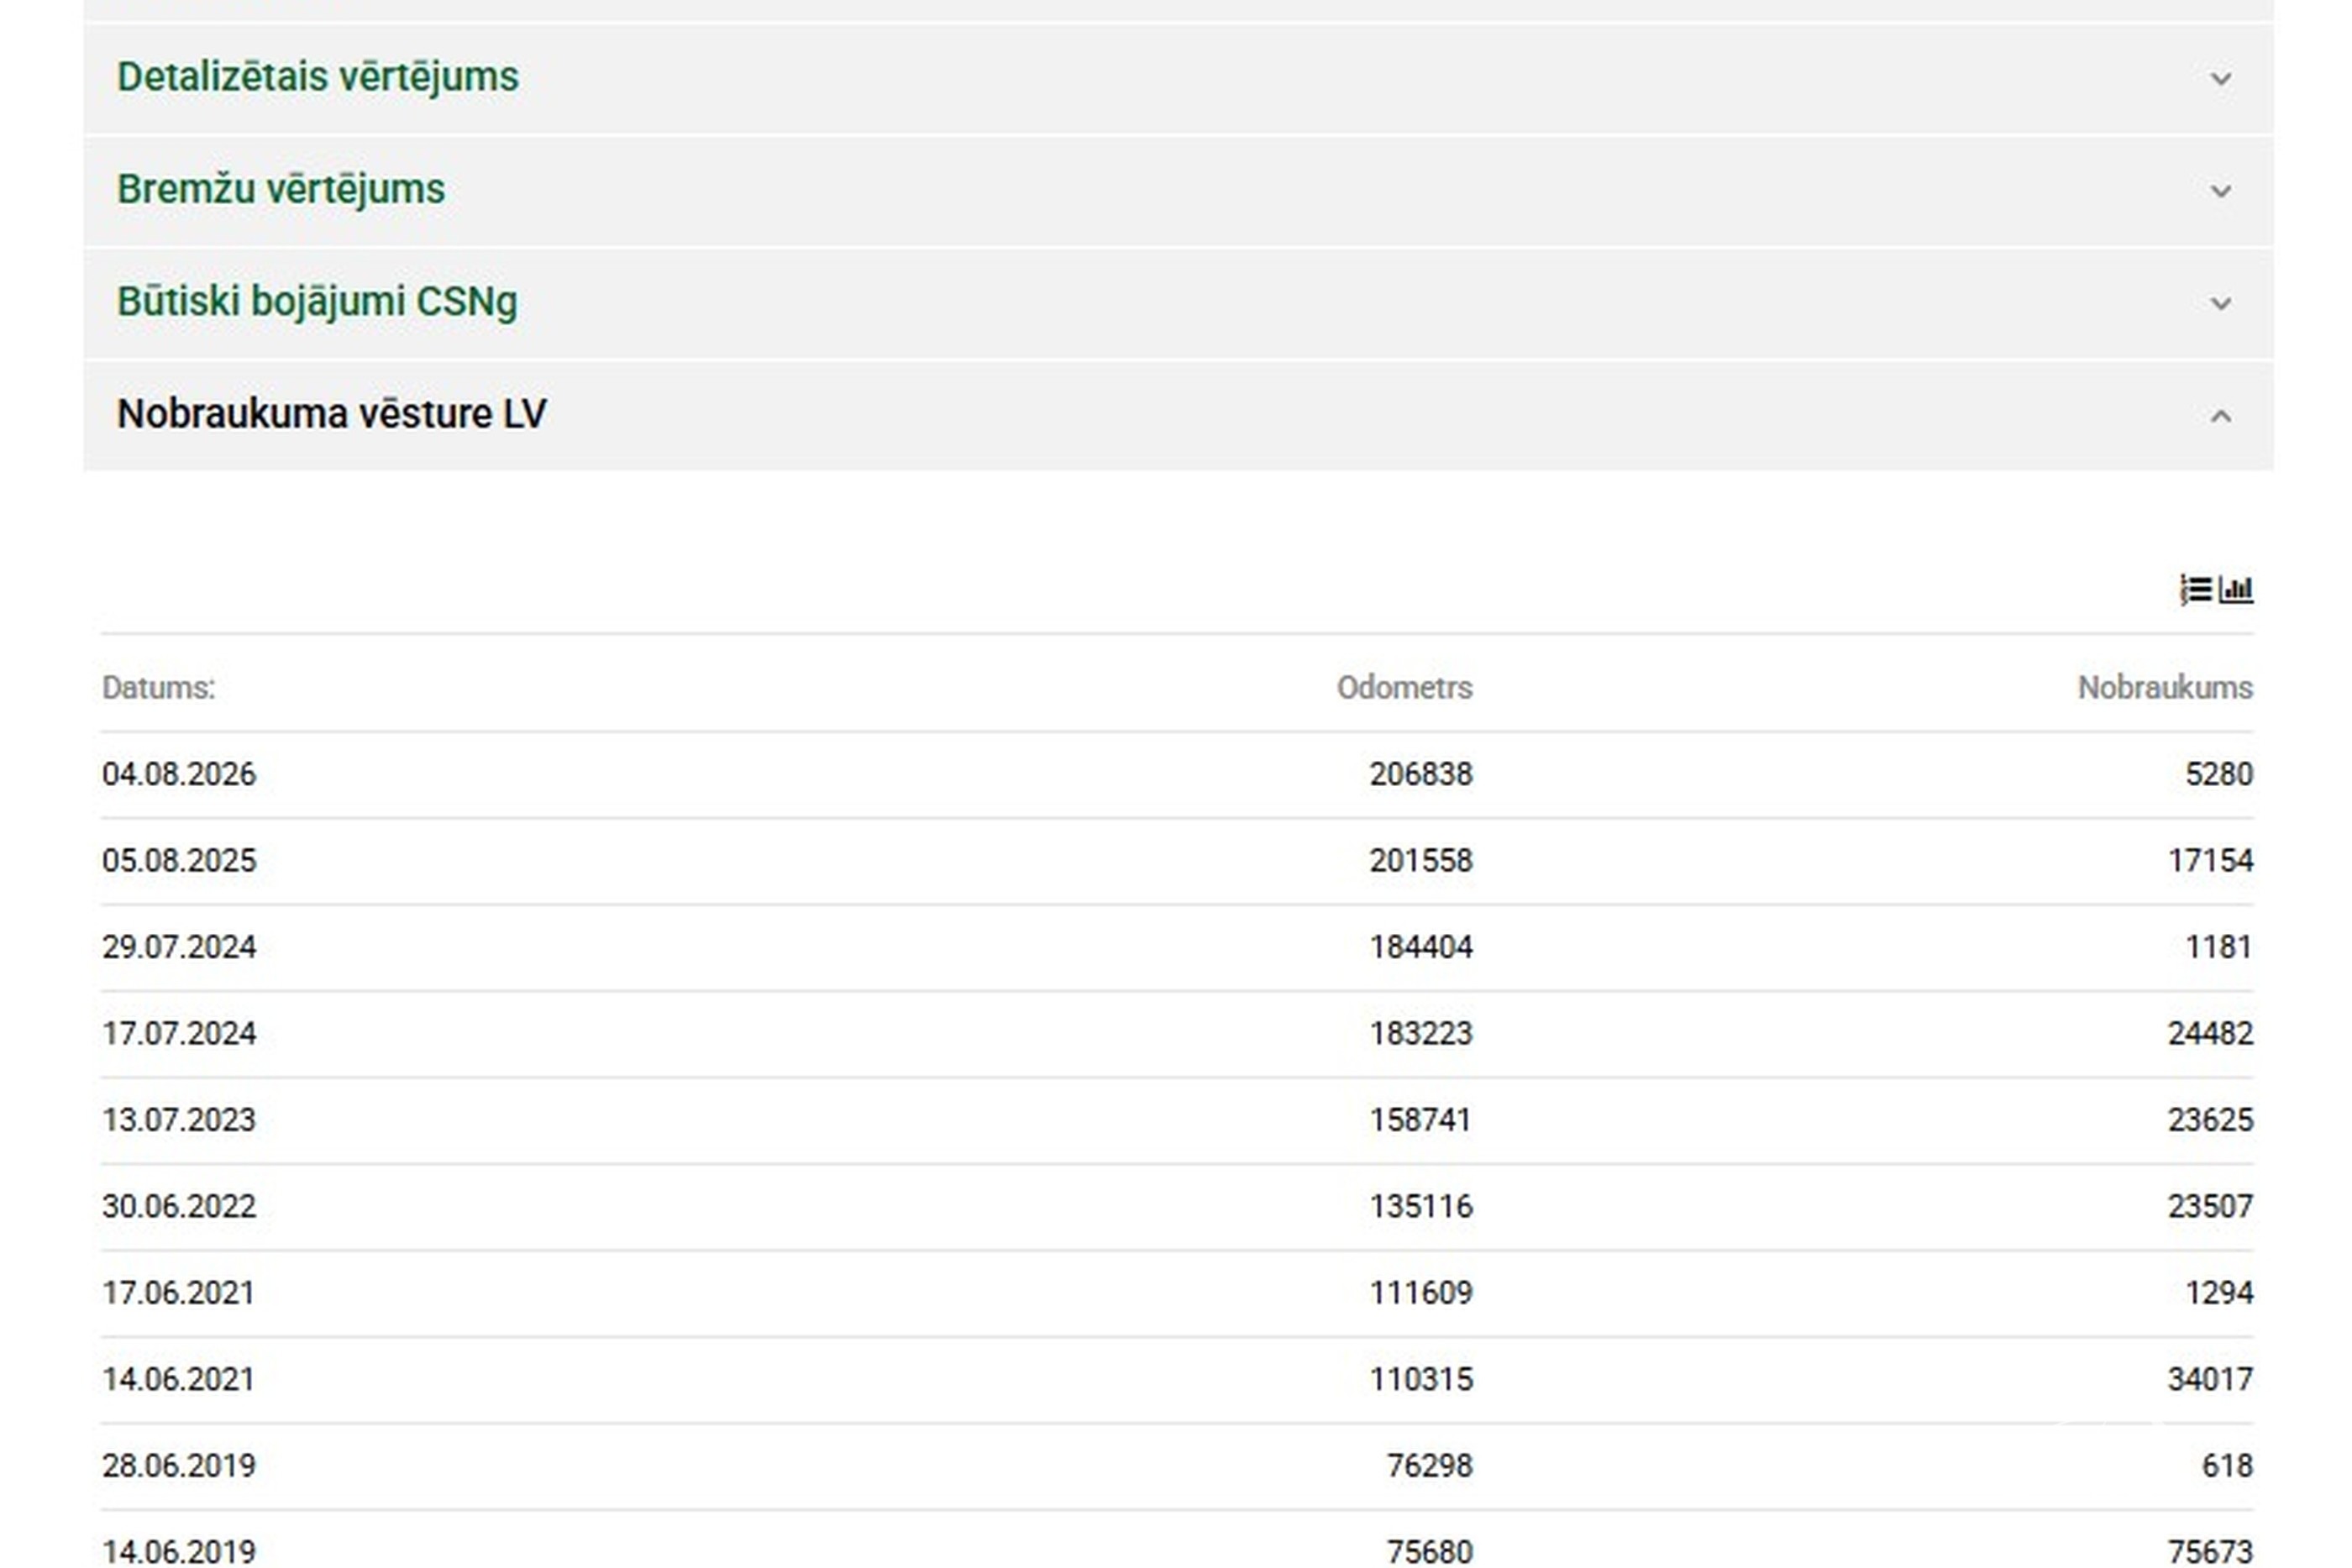
Task: Select the 29.07.2024 row date
Action: (x=179, y=946)
